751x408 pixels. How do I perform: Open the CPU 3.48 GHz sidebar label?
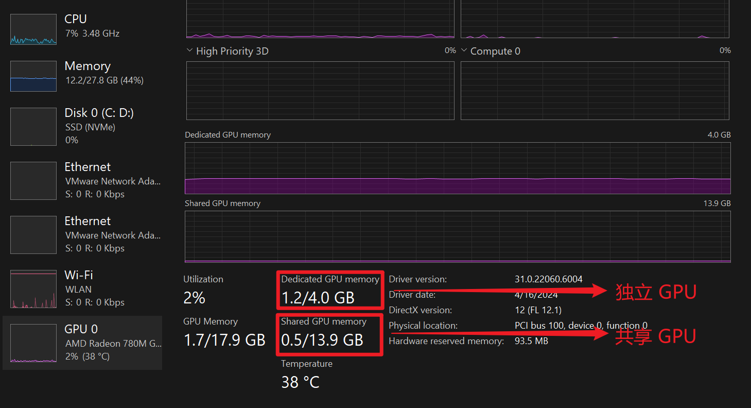coord(92,33)
